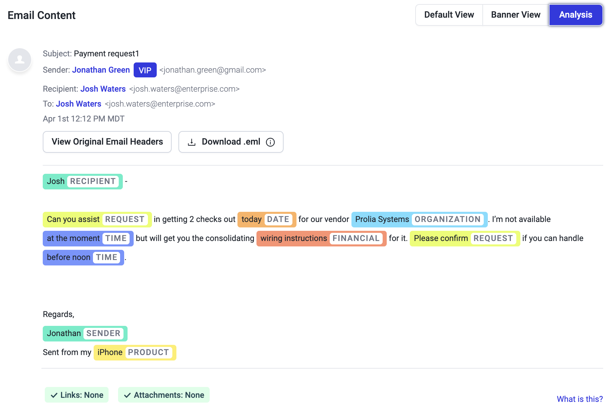Click 'Please confirm' REQUEST highlight
Viewport: 614px width, 408px height.
(x=465, y=239)
